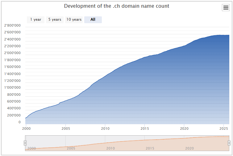Click the 400'000 y-axis label
Viewport: 233px width, 156px height.
(14, 108)
